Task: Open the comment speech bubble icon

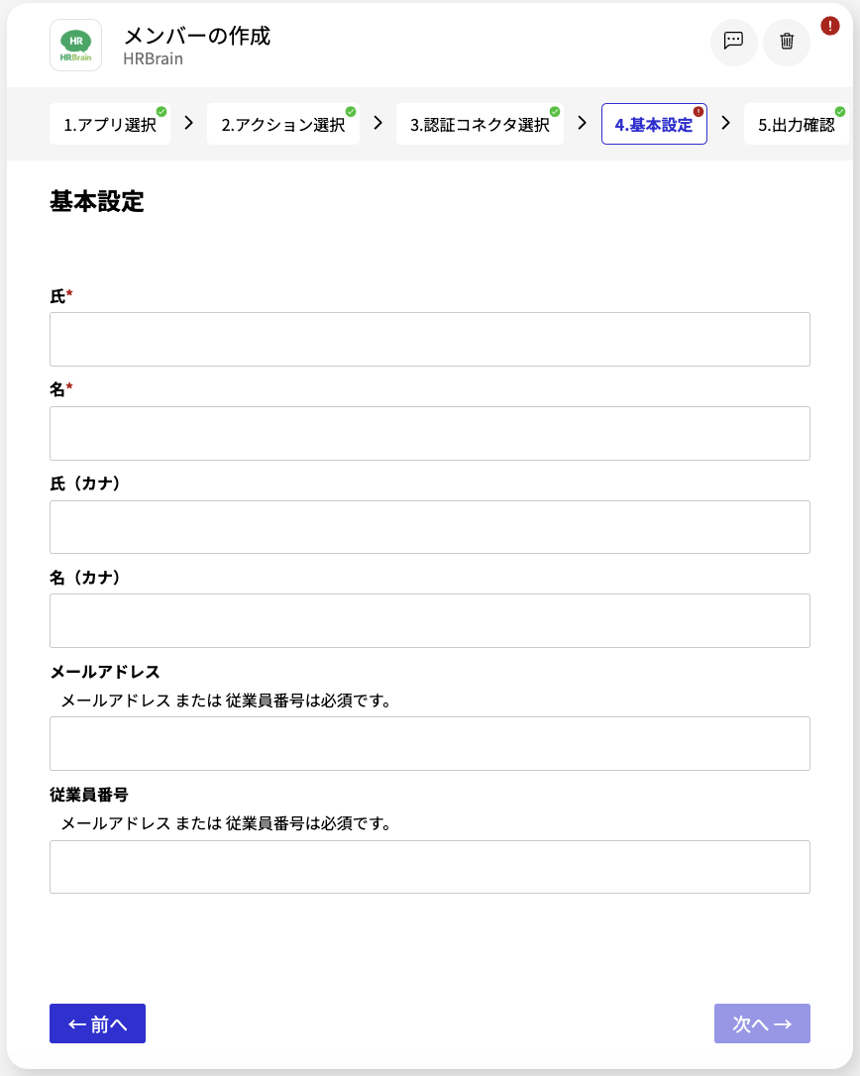Action: (x=734, y=42)
